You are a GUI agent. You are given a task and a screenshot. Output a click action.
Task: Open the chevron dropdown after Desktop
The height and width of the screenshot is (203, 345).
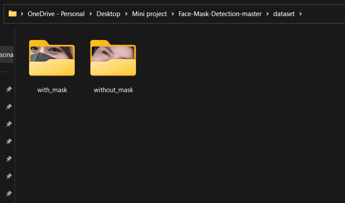click(126, 14)
